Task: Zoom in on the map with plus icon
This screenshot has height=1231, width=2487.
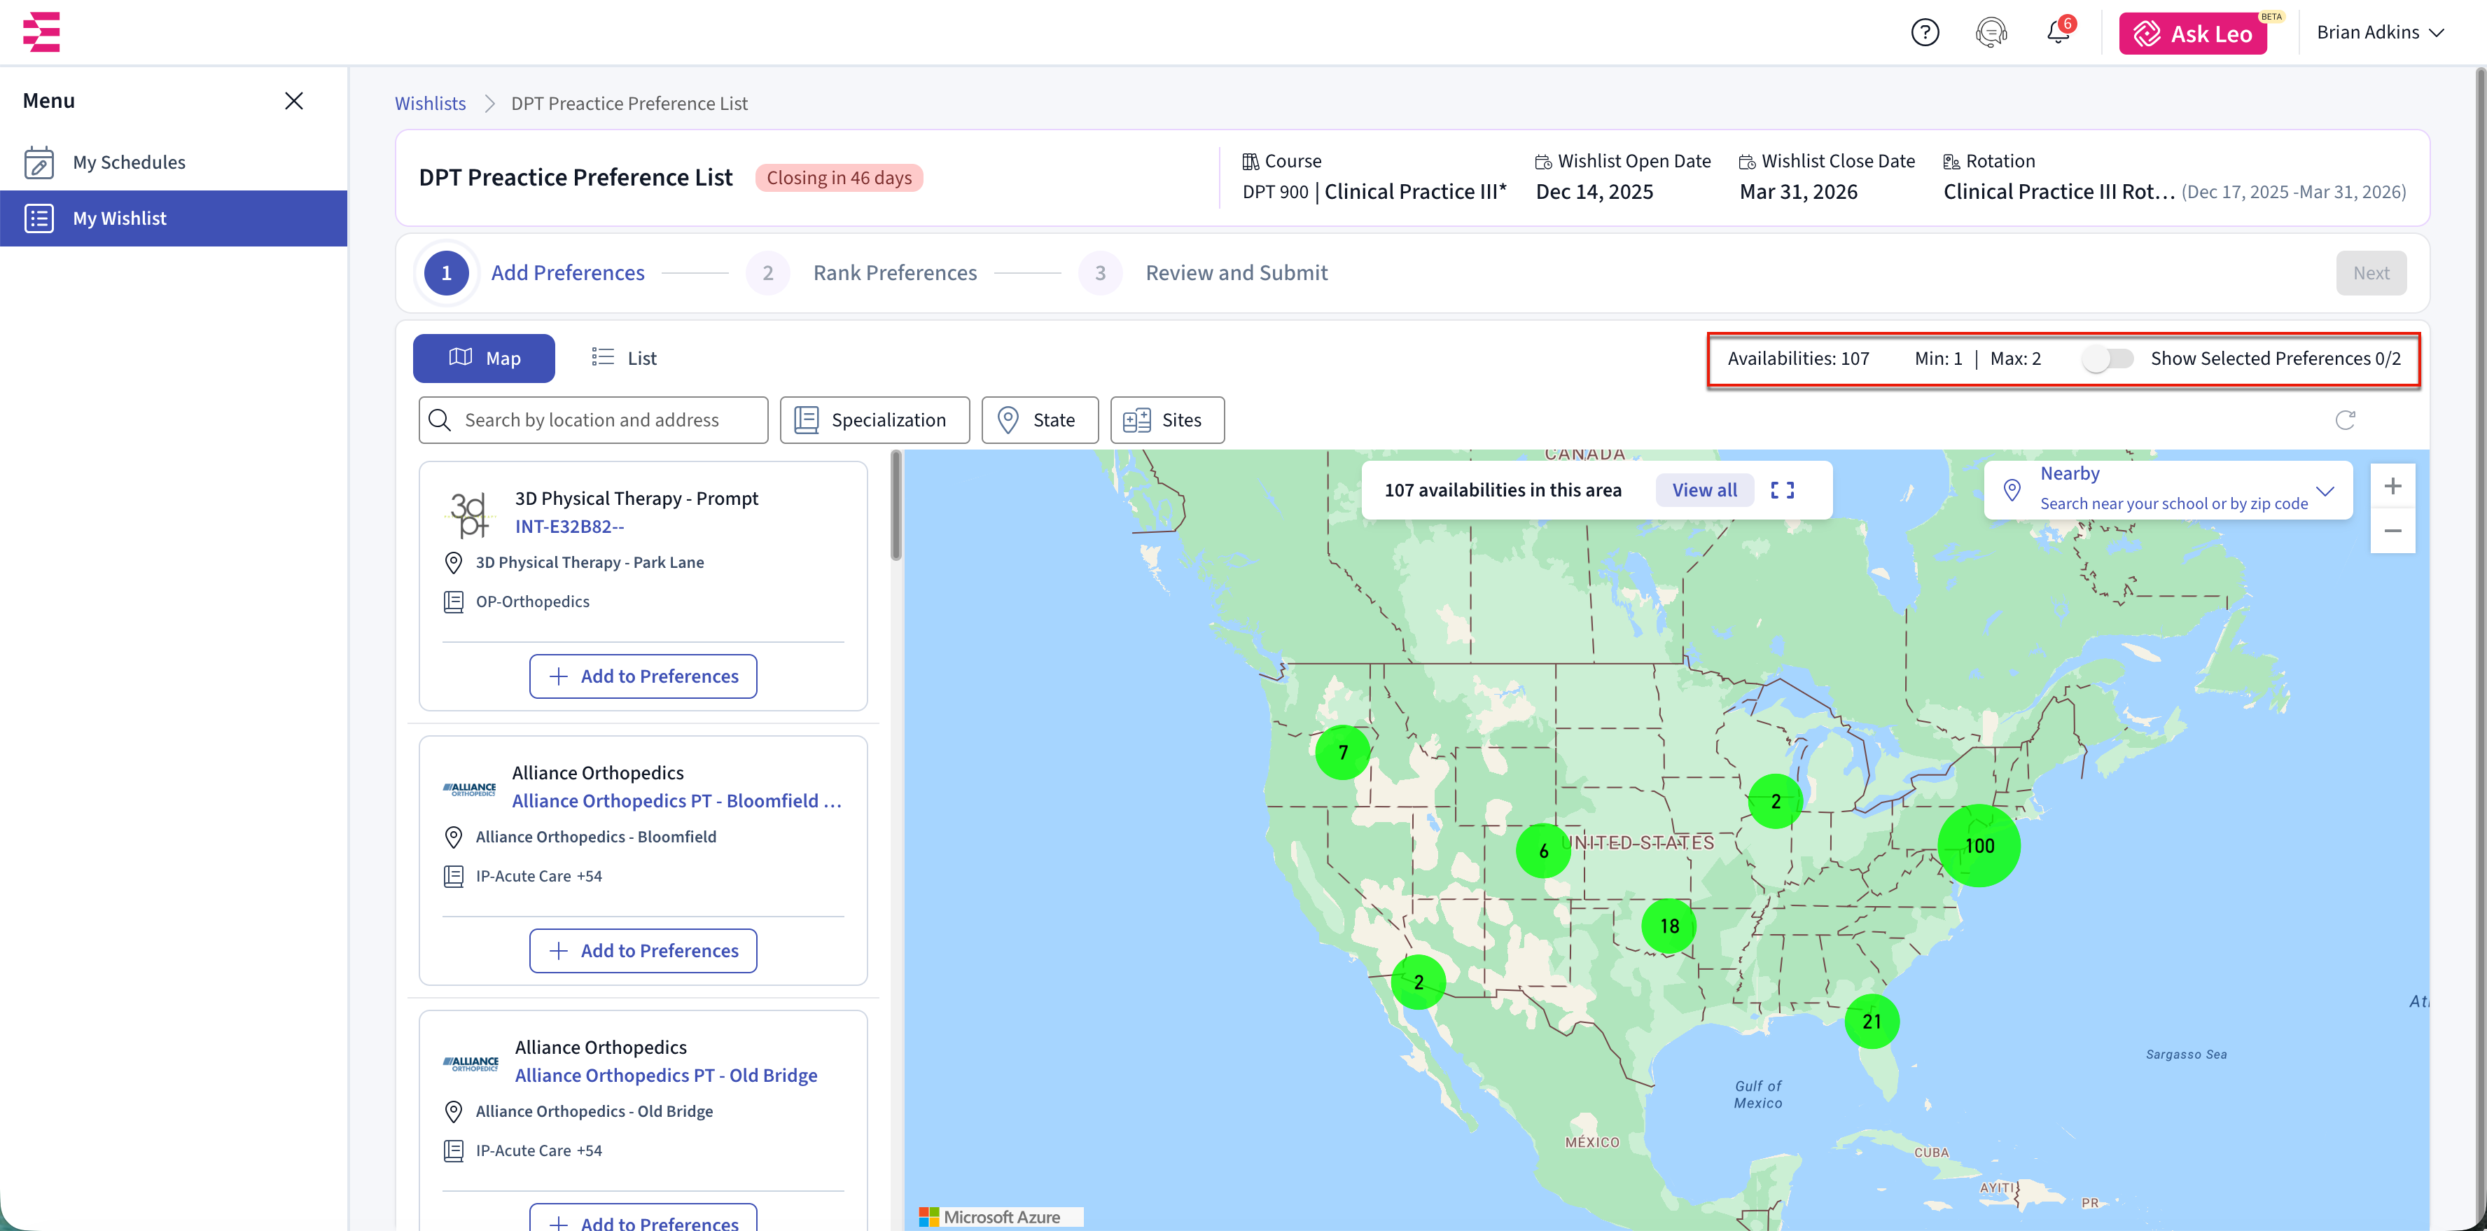Action: coord(2392,486)
